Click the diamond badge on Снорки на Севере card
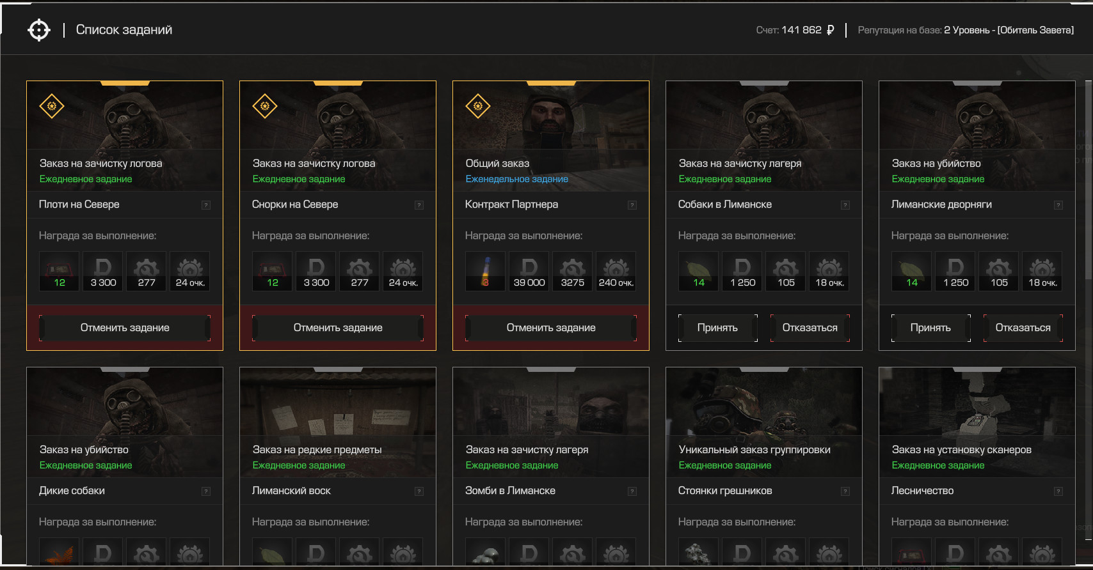1093x570 pixels. coord(265,105)
